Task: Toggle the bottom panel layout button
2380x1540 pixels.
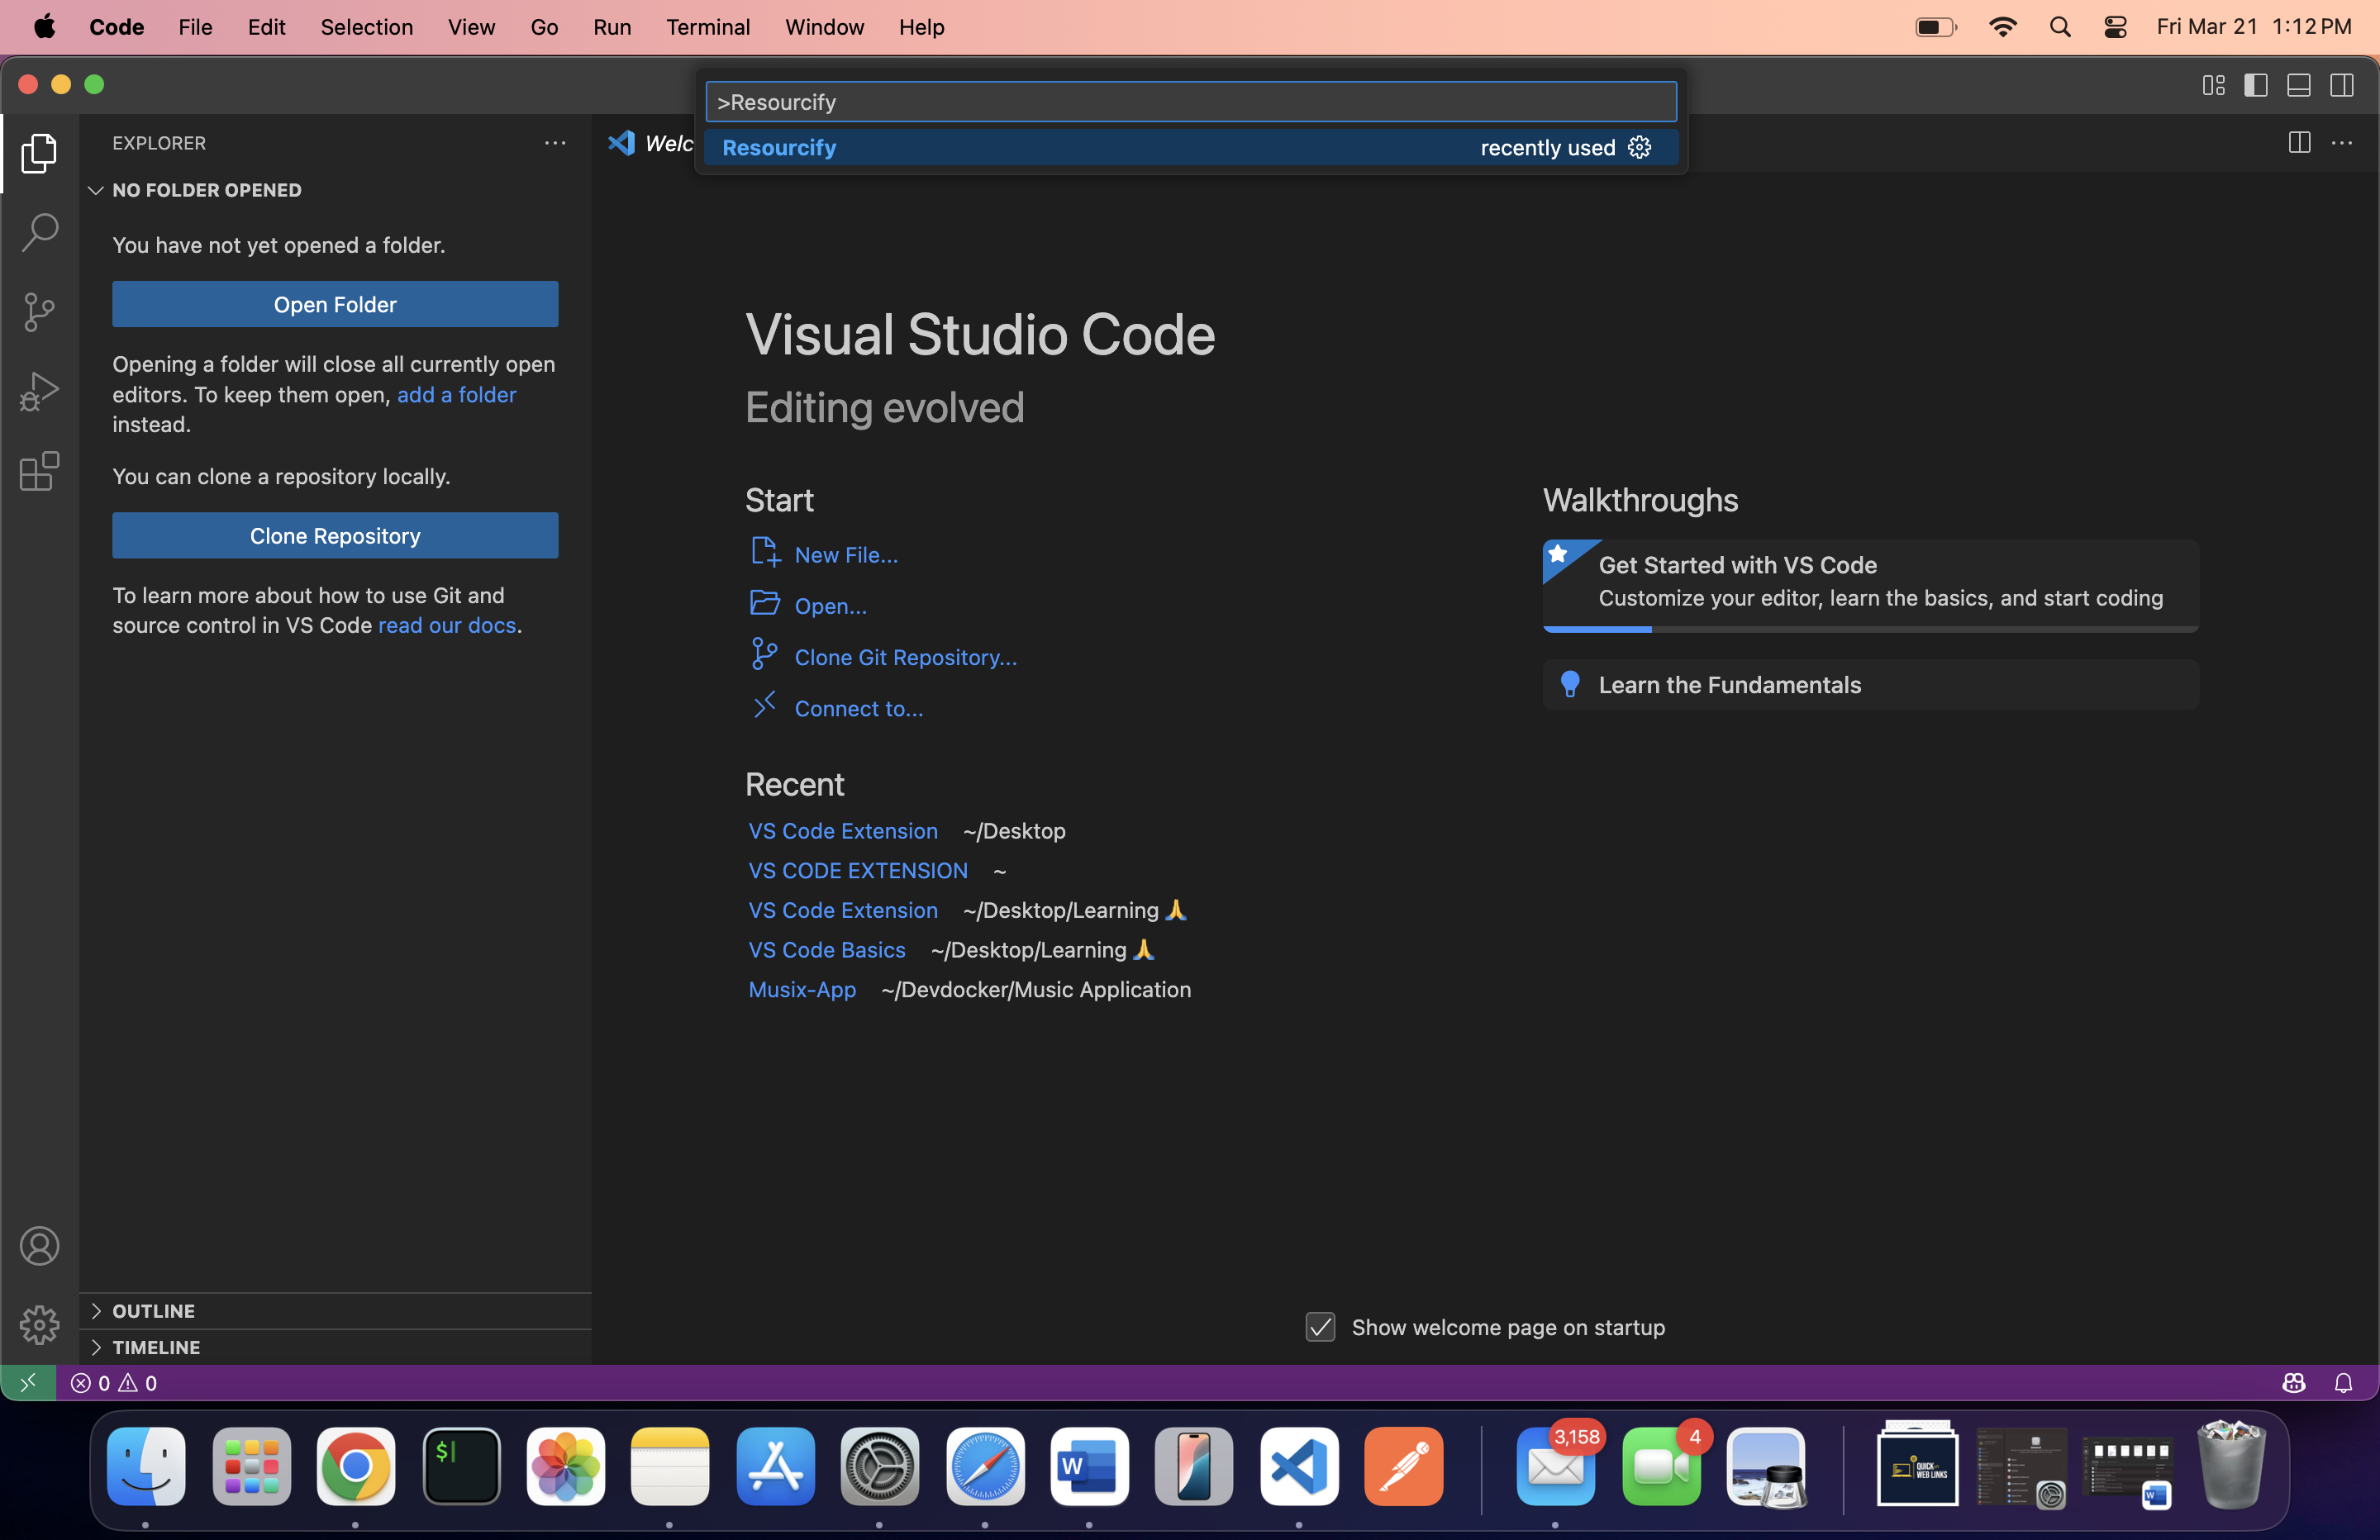Action: point(2299,85)
